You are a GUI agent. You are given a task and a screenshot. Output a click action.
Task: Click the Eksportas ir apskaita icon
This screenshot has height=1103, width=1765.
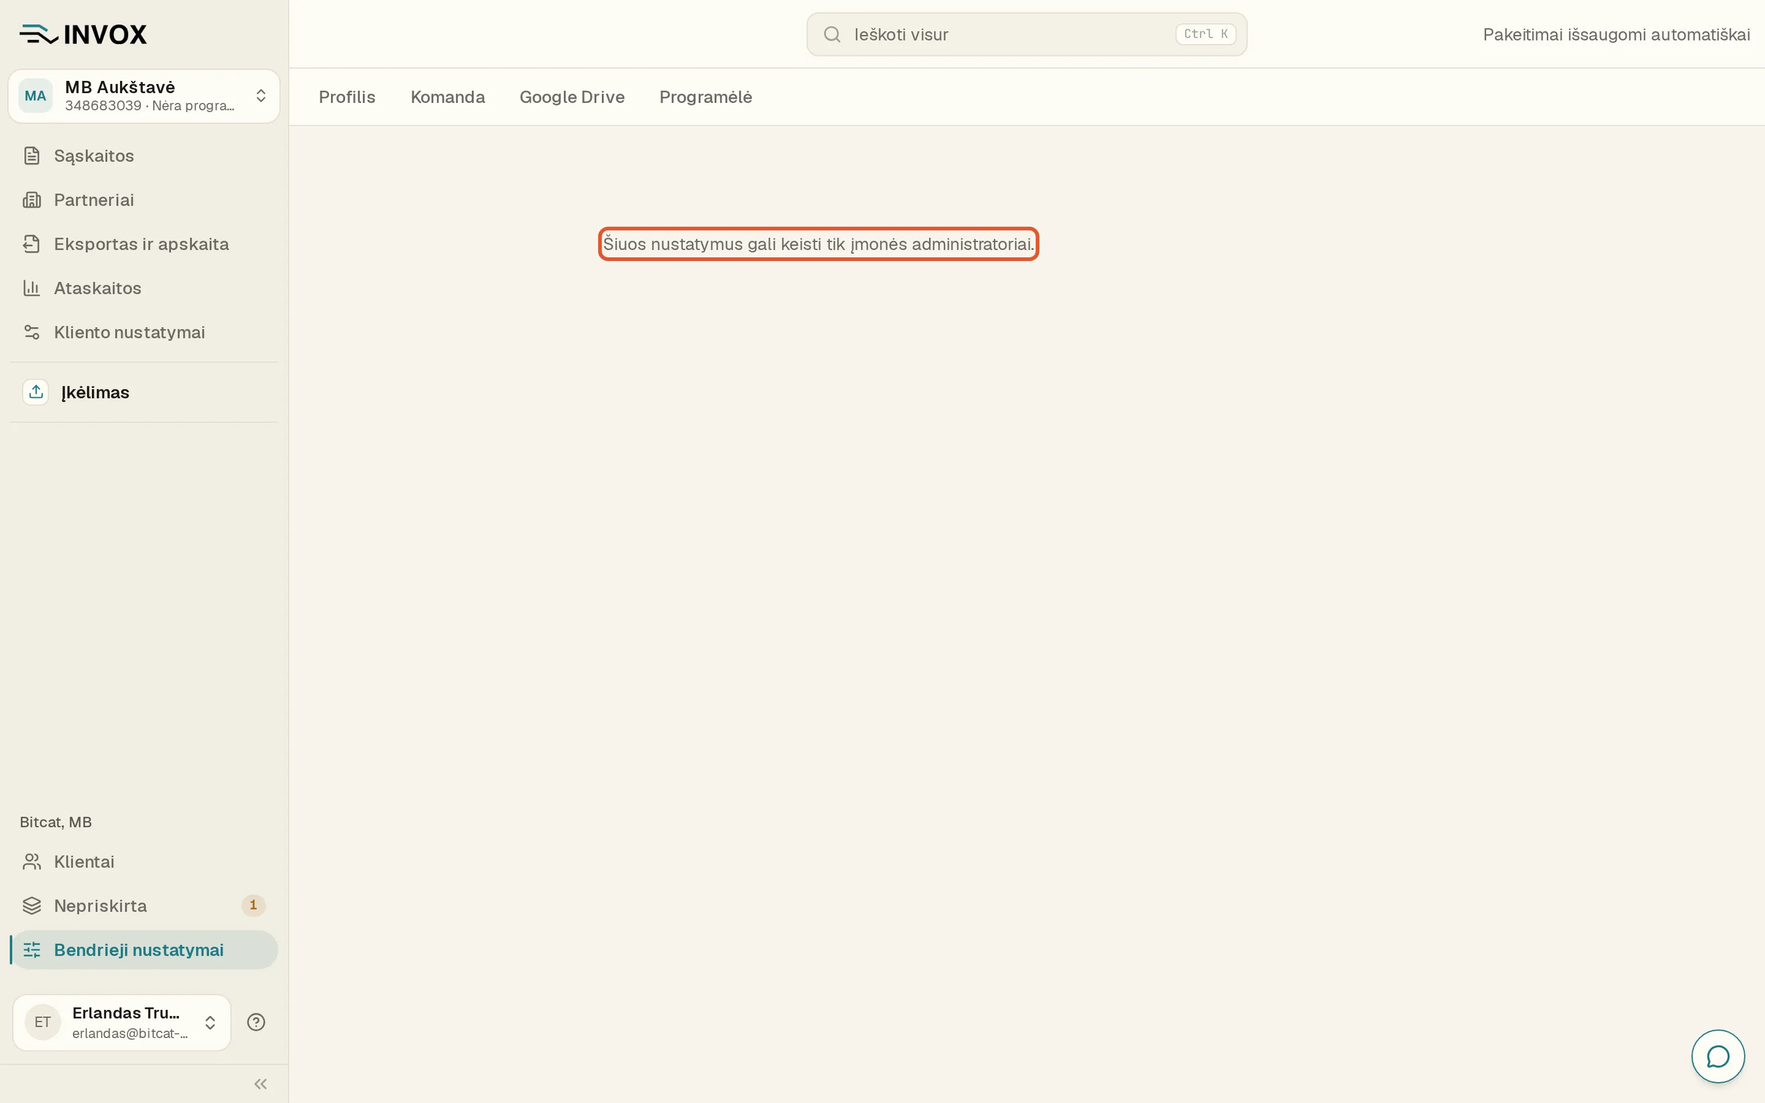click(31, 244)
